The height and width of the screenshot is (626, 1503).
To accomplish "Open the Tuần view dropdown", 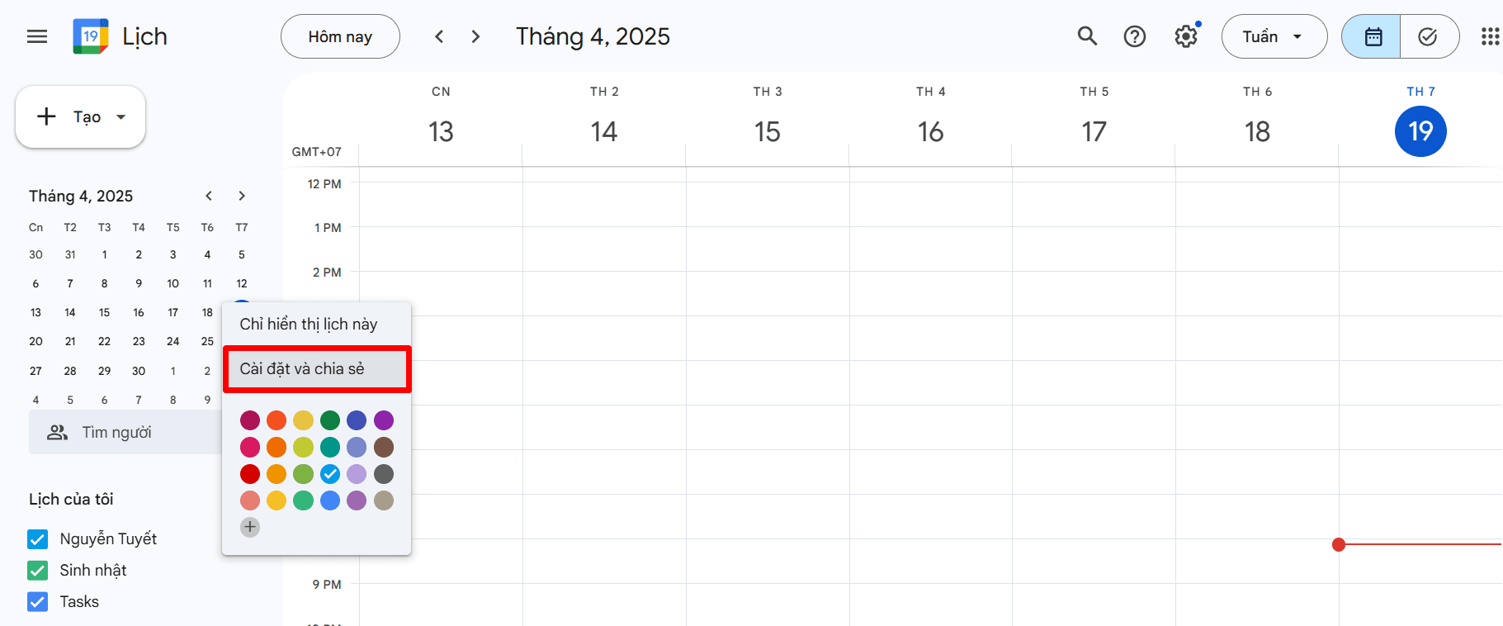I will tap(1274, 36).
